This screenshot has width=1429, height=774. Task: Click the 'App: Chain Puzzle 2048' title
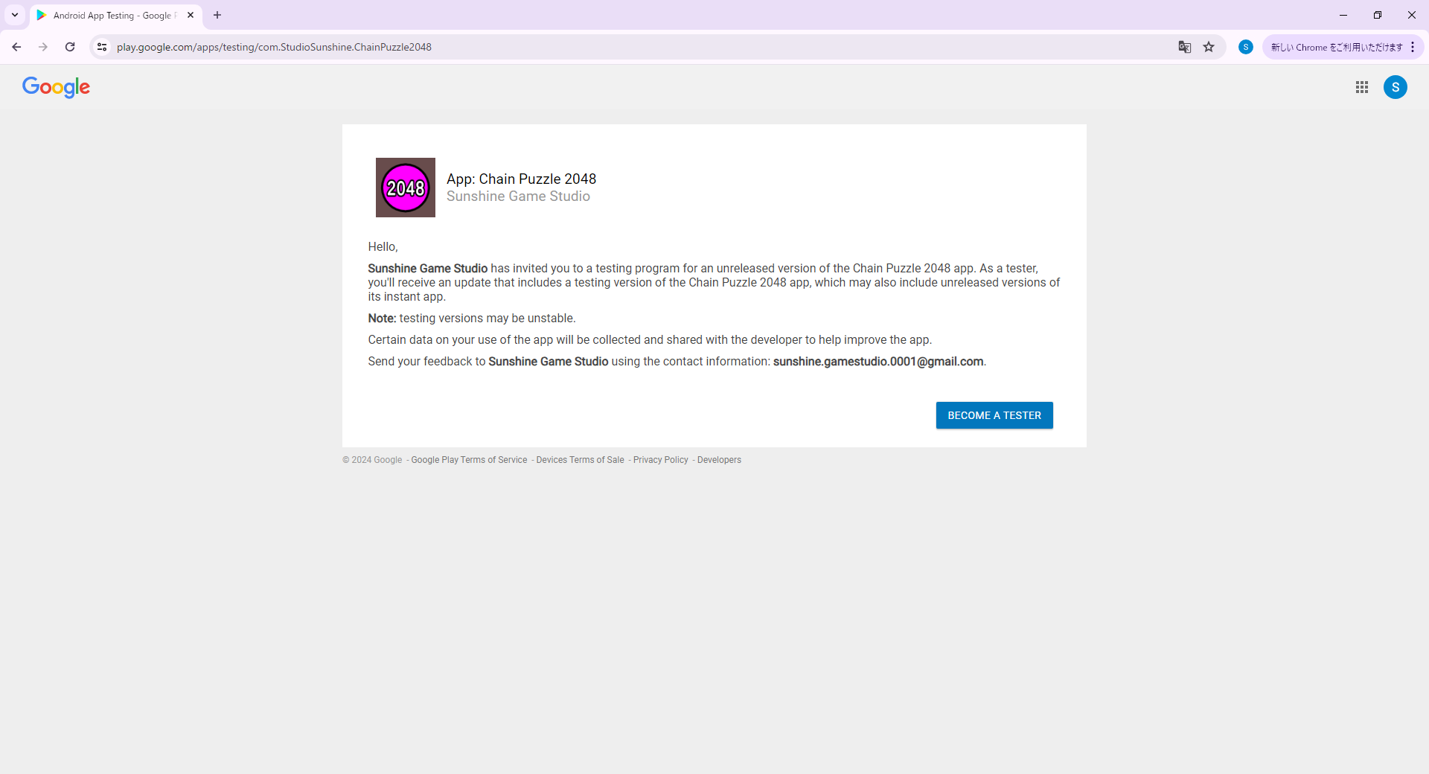click(x=521, y=179)
